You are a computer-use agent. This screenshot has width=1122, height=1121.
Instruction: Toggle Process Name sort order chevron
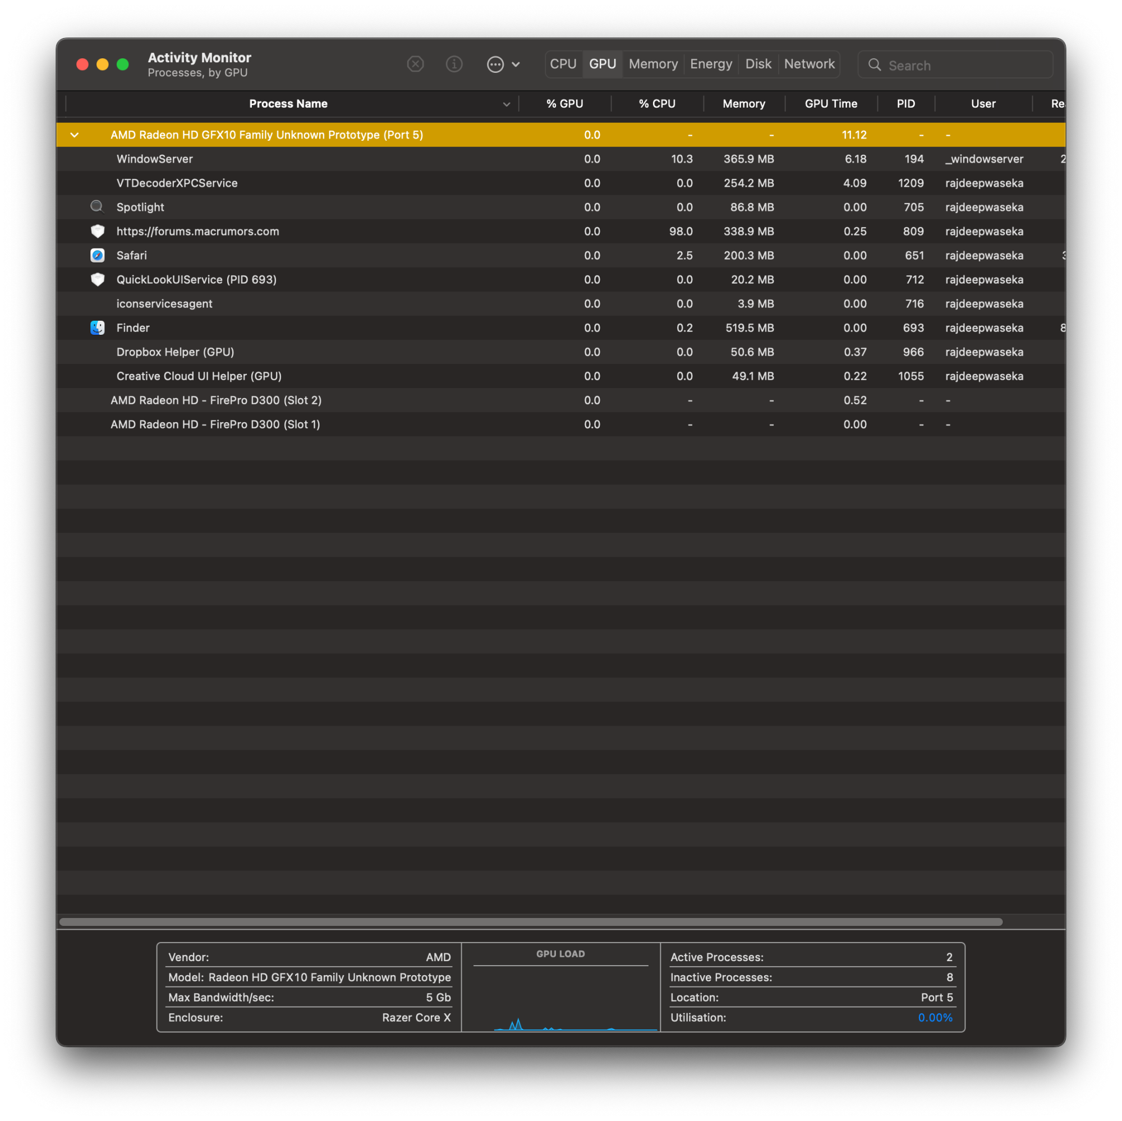506,104
